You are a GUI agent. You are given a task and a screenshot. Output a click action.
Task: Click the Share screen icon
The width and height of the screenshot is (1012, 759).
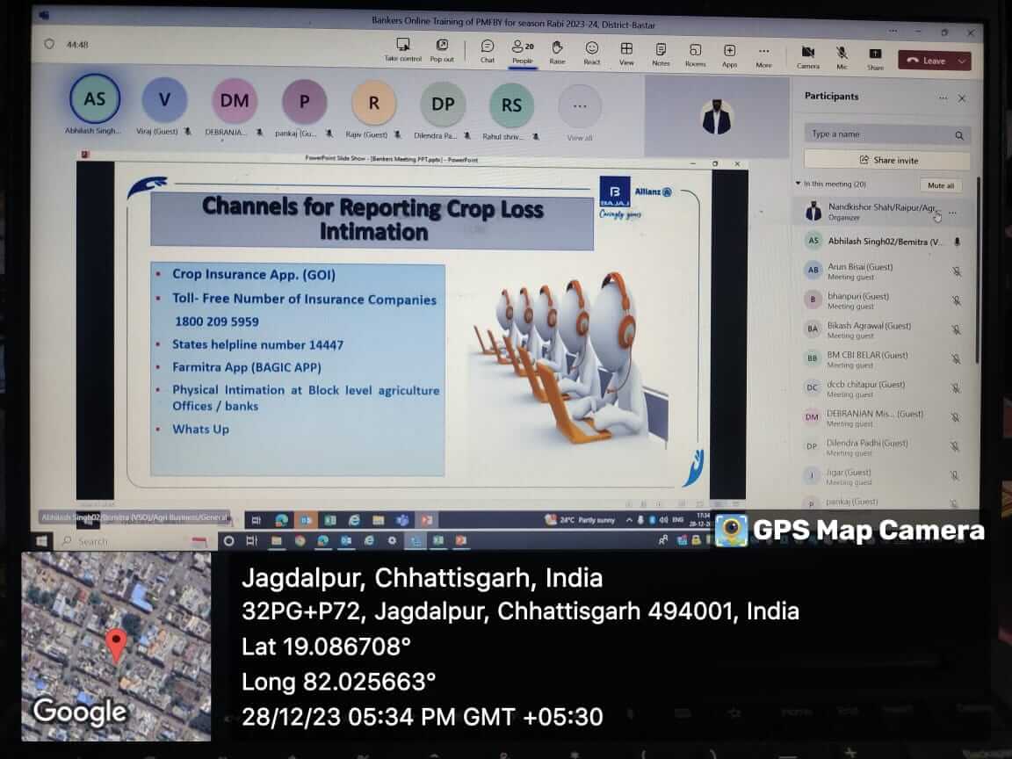pyautogui.click(x=875, y=54)
